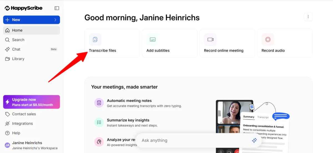This screenshot has height=153, width=333.
Task: Click the Chat sparkle icon
Action: point(7,49)
